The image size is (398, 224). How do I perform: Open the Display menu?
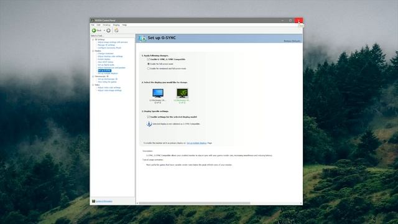[116, 25]
